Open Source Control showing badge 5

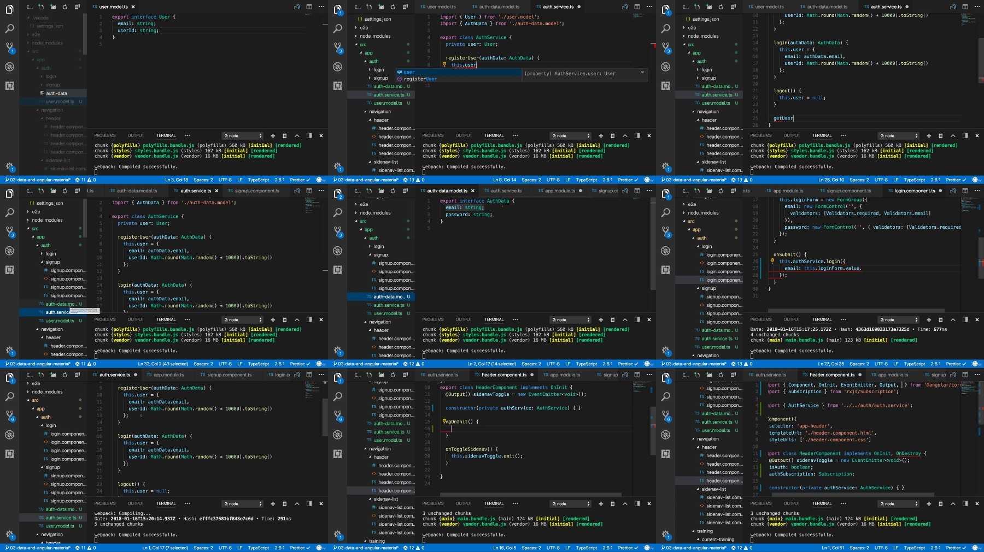[x=665, y=232]
